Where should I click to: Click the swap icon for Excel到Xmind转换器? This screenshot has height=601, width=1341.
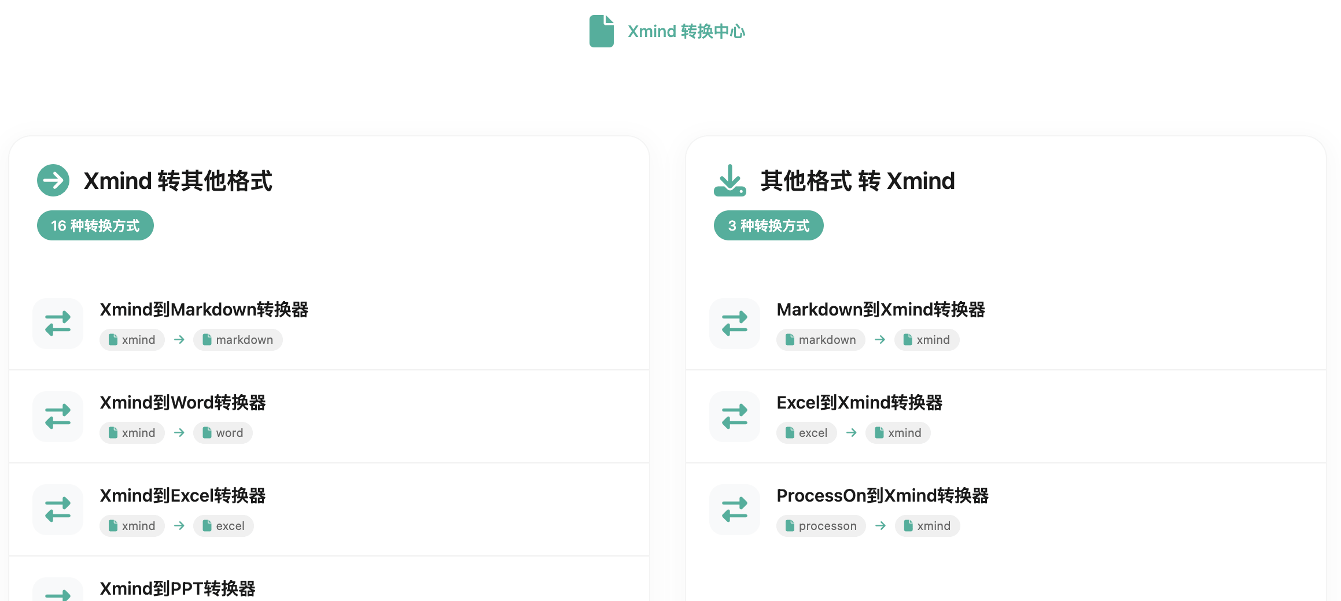(735, 417)
